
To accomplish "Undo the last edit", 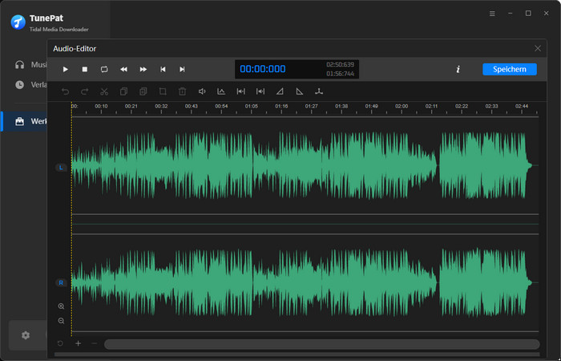I will (65, 91).
